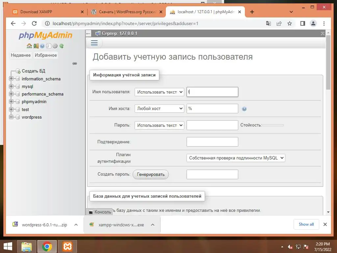Click the Создать БД link
Screen dimensions: 337x253
(34, 71)
